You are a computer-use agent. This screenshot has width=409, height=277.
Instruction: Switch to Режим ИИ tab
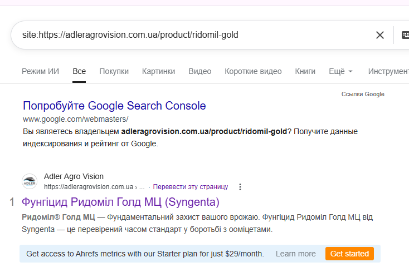pos(41,71)
